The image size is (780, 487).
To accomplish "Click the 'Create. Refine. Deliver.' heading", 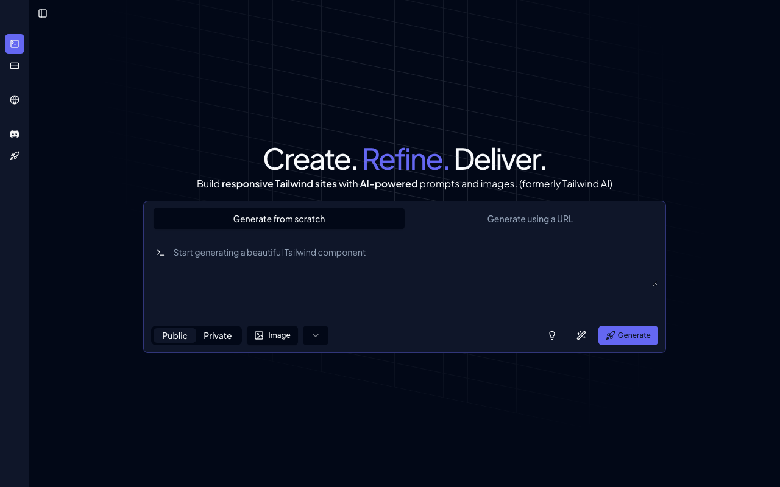I will click(405, 159).
